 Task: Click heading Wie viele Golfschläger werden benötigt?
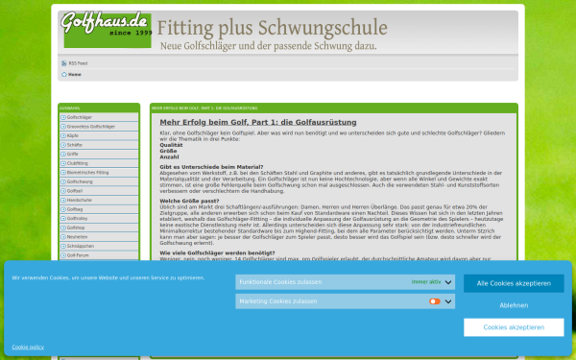217,253
